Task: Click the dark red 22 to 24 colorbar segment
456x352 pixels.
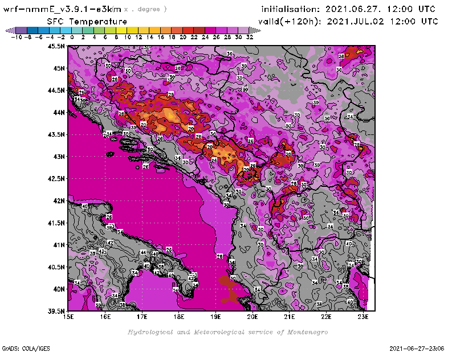Action: tap(199, 30)
